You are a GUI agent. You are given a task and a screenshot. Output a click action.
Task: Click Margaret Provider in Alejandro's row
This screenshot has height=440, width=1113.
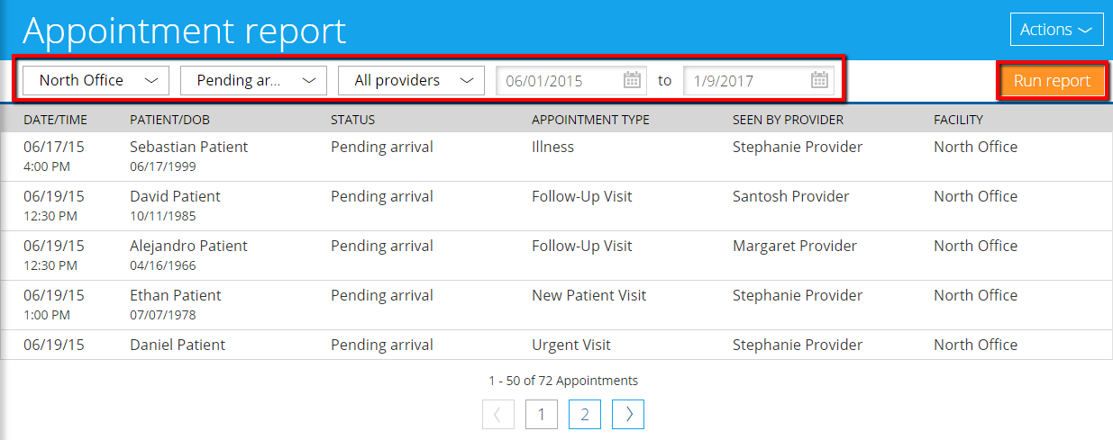(794, 246)
